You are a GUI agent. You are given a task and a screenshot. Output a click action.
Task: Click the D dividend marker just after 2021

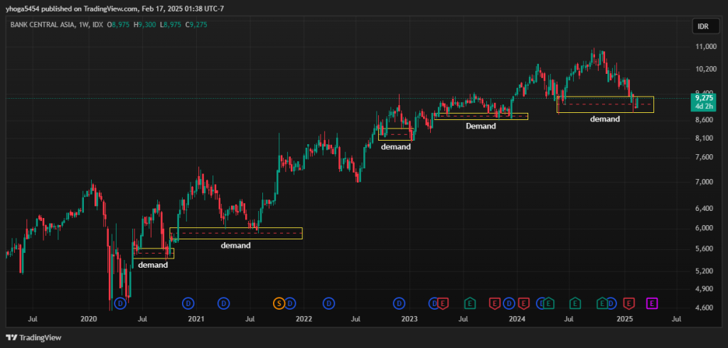224,303
